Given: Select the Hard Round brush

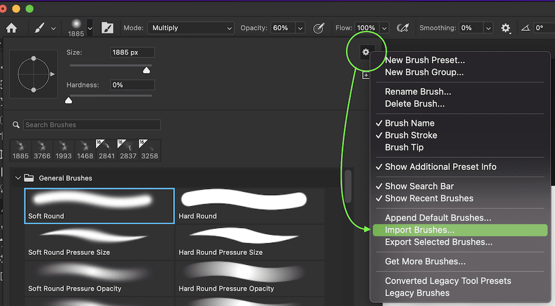Looking at the screenshot, I should [x=250, y=206].
